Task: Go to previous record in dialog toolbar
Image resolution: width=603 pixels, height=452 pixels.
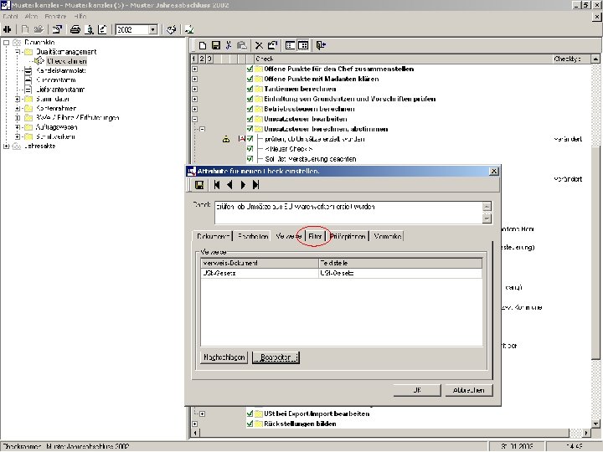Action: (x=229, y=185)
